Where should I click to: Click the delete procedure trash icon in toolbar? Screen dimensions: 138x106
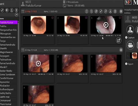(115, 11)
